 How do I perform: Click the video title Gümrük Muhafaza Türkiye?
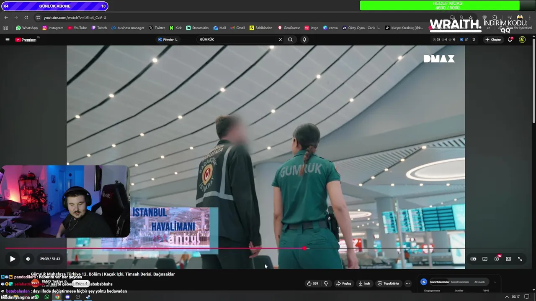pos(103,274)
